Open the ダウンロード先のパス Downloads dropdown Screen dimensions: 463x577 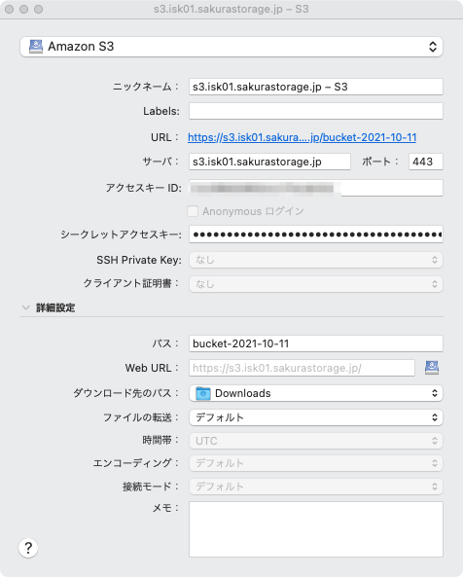pyautogui.click(x=316, y=393)
